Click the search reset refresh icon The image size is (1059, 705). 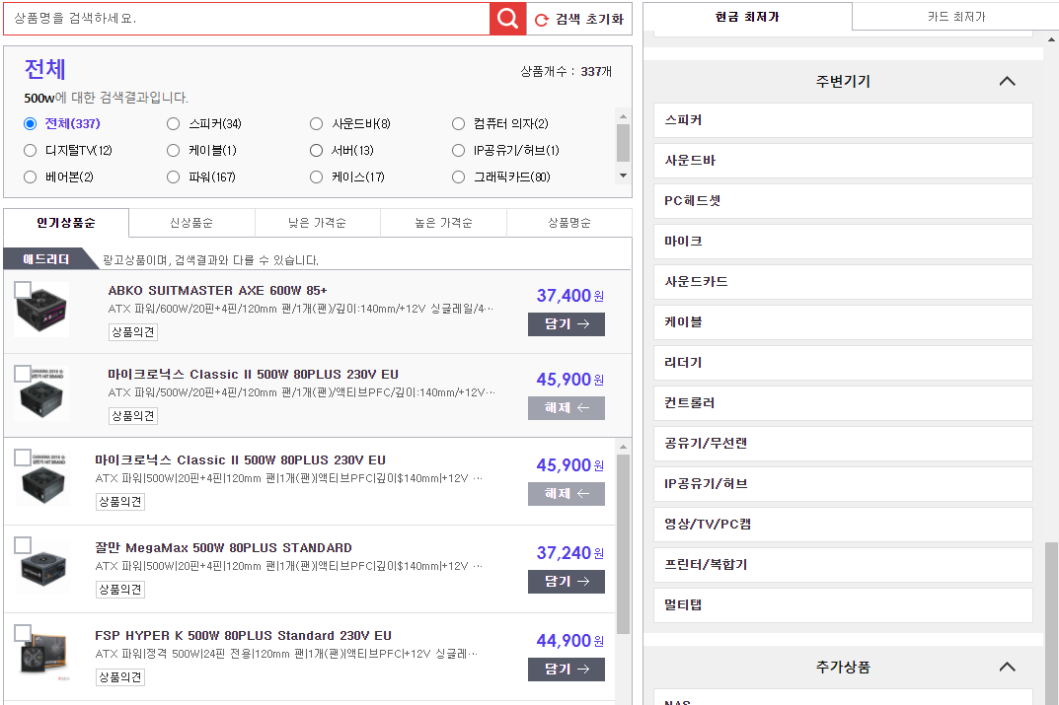[x=541, y=21]
